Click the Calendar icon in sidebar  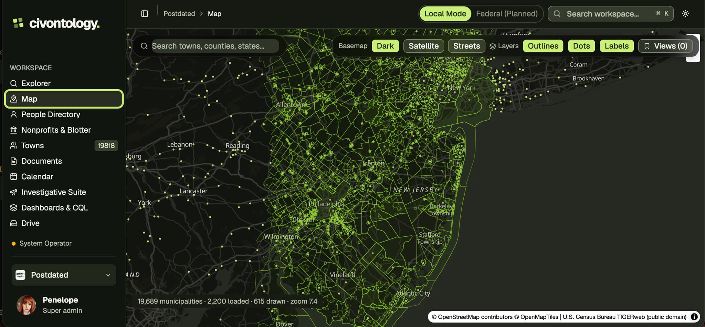(x=14, y=176)
